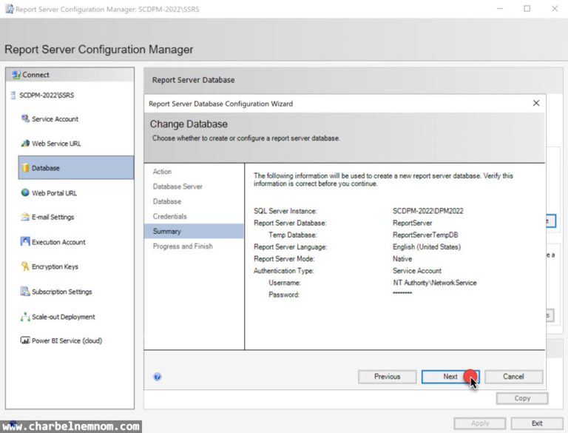Click the Encryption Keys key icon
Viewport: 568px width, 433px height.
pyautogui.click(x=25, y=266)
